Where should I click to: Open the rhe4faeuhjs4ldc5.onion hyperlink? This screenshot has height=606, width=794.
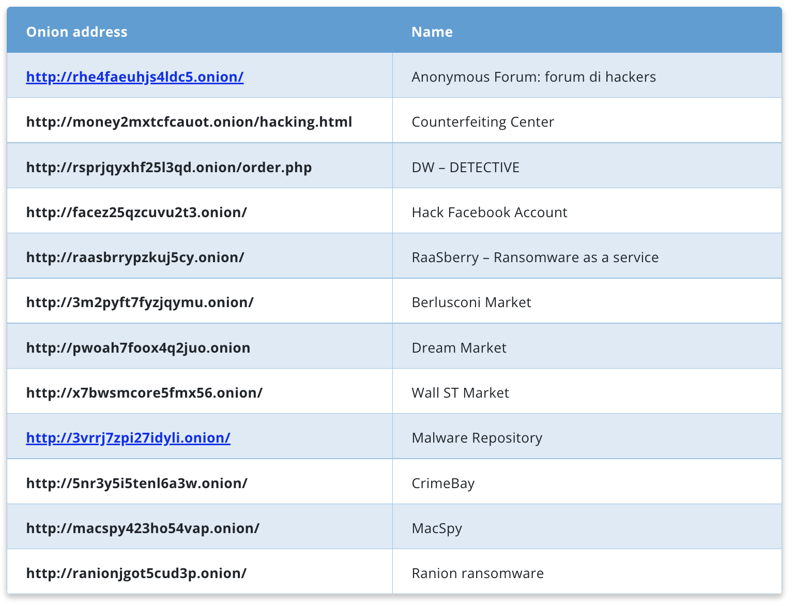pyautogui.click(x=134, y=76)
